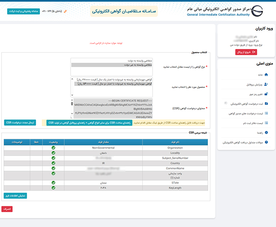Select متقاضی وابسته به دولت certificate type option

[112, 61]
